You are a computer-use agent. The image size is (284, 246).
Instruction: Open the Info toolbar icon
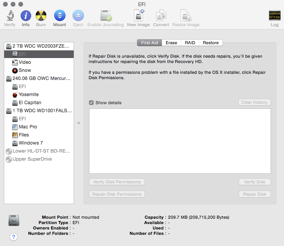click(x=26, y=15)
